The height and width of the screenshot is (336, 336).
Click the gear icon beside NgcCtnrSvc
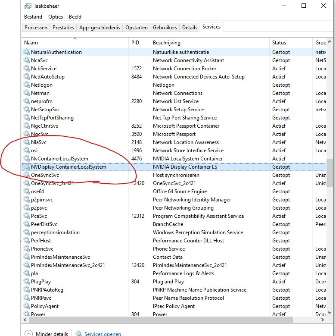27,126
